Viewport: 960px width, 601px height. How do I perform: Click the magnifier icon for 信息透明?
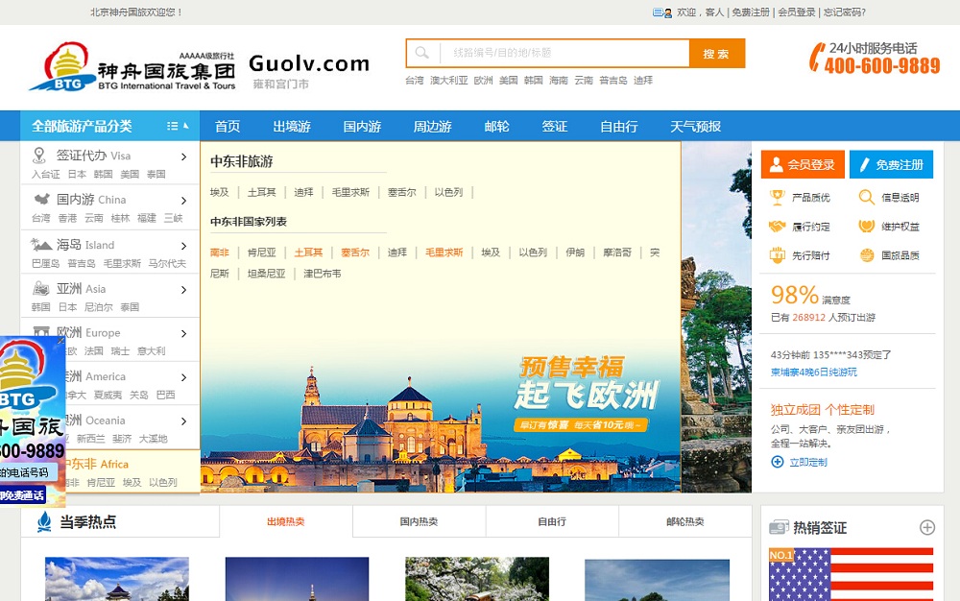(866, 197)
